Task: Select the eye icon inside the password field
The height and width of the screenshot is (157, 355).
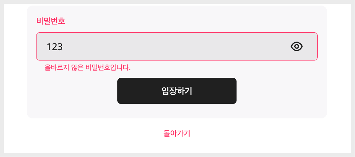Action: coord(297,46)
